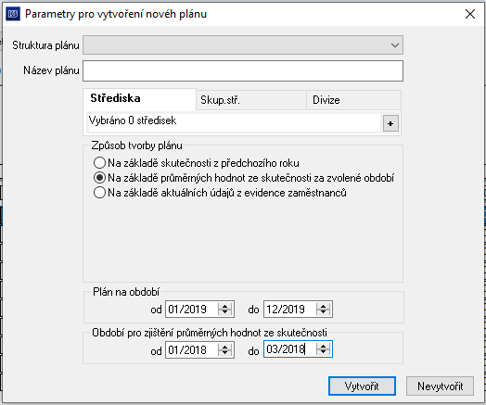The width and height of the screenshot is (486, 405).
Task: Click the spinner on 01/2018 field
Action: (x=225, y=350)
